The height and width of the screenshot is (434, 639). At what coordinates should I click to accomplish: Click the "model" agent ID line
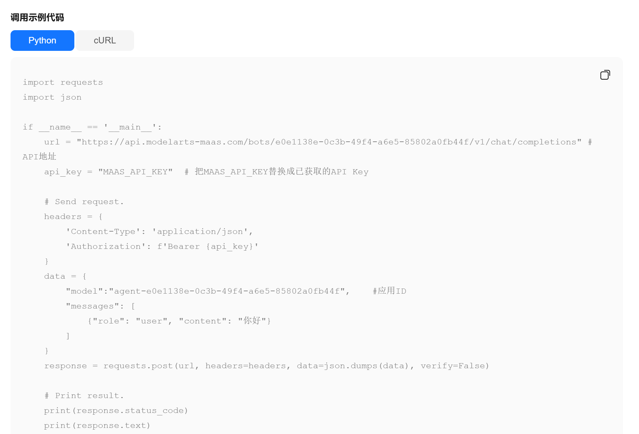tap(207, 291)
